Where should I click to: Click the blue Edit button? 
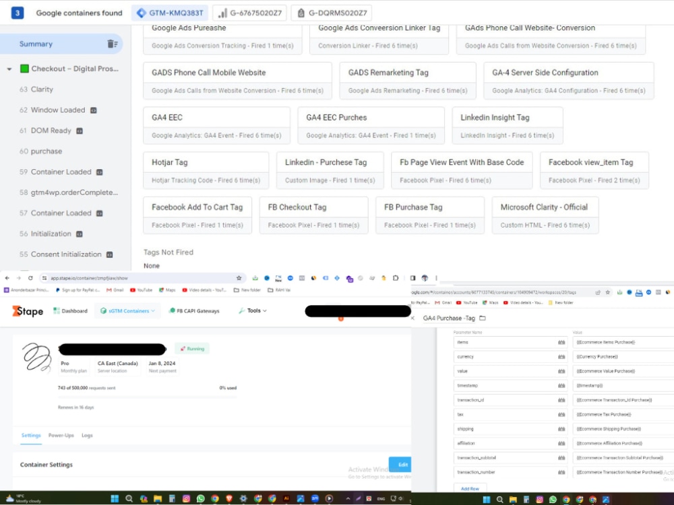tap(402, 464)
